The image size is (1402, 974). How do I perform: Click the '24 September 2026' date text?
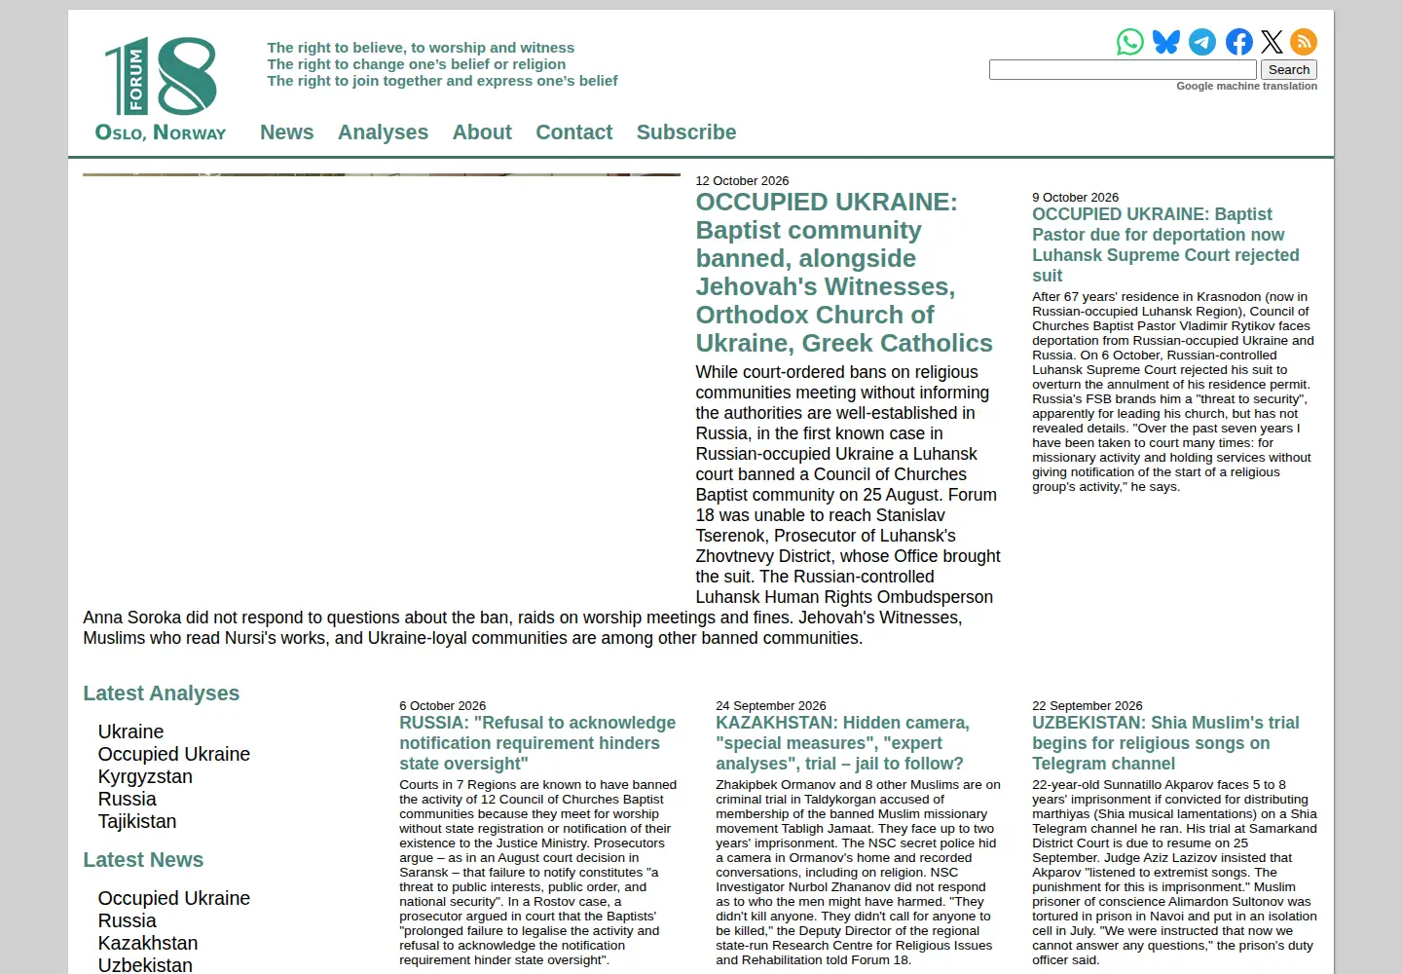[x=771, y=706]
